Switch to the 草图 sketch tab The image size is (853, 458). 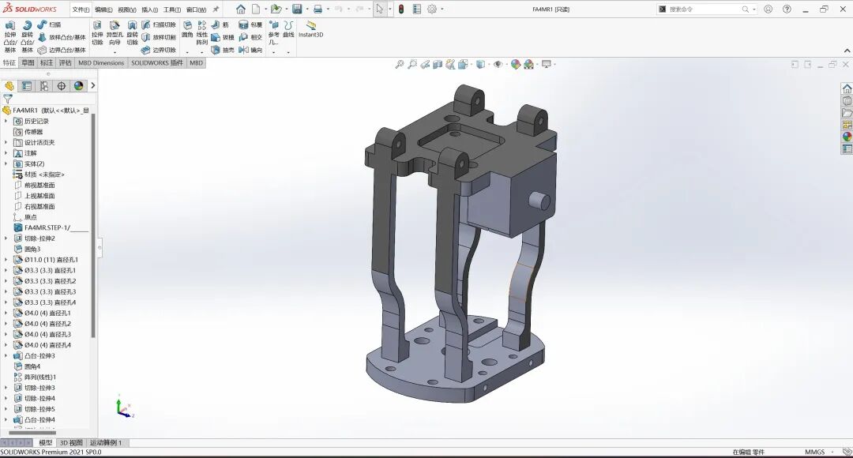(28, 62)
